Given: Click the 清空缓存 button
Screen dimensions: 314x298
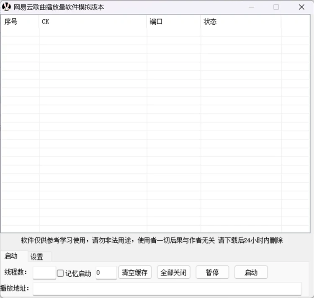Looking at the screenshot, I should click(x=135, y=272).
